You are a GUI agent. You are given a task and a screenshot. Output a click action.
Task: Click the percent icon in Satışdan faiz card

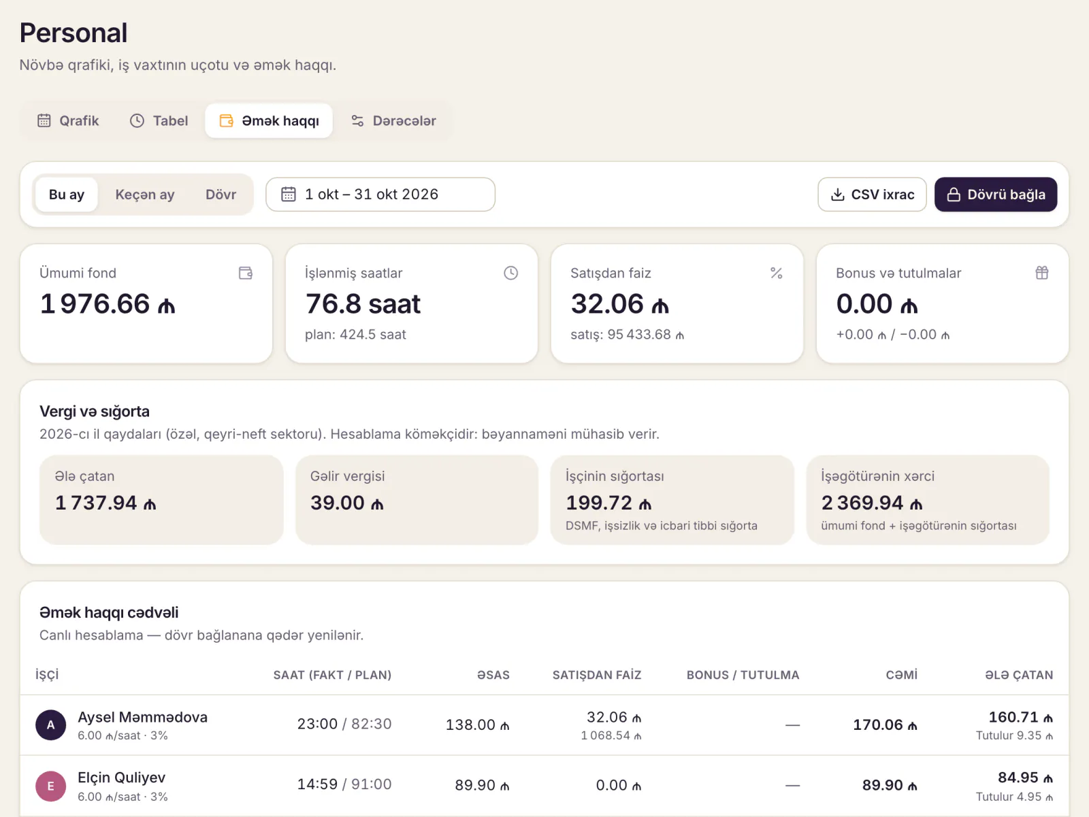pos(777,273)
